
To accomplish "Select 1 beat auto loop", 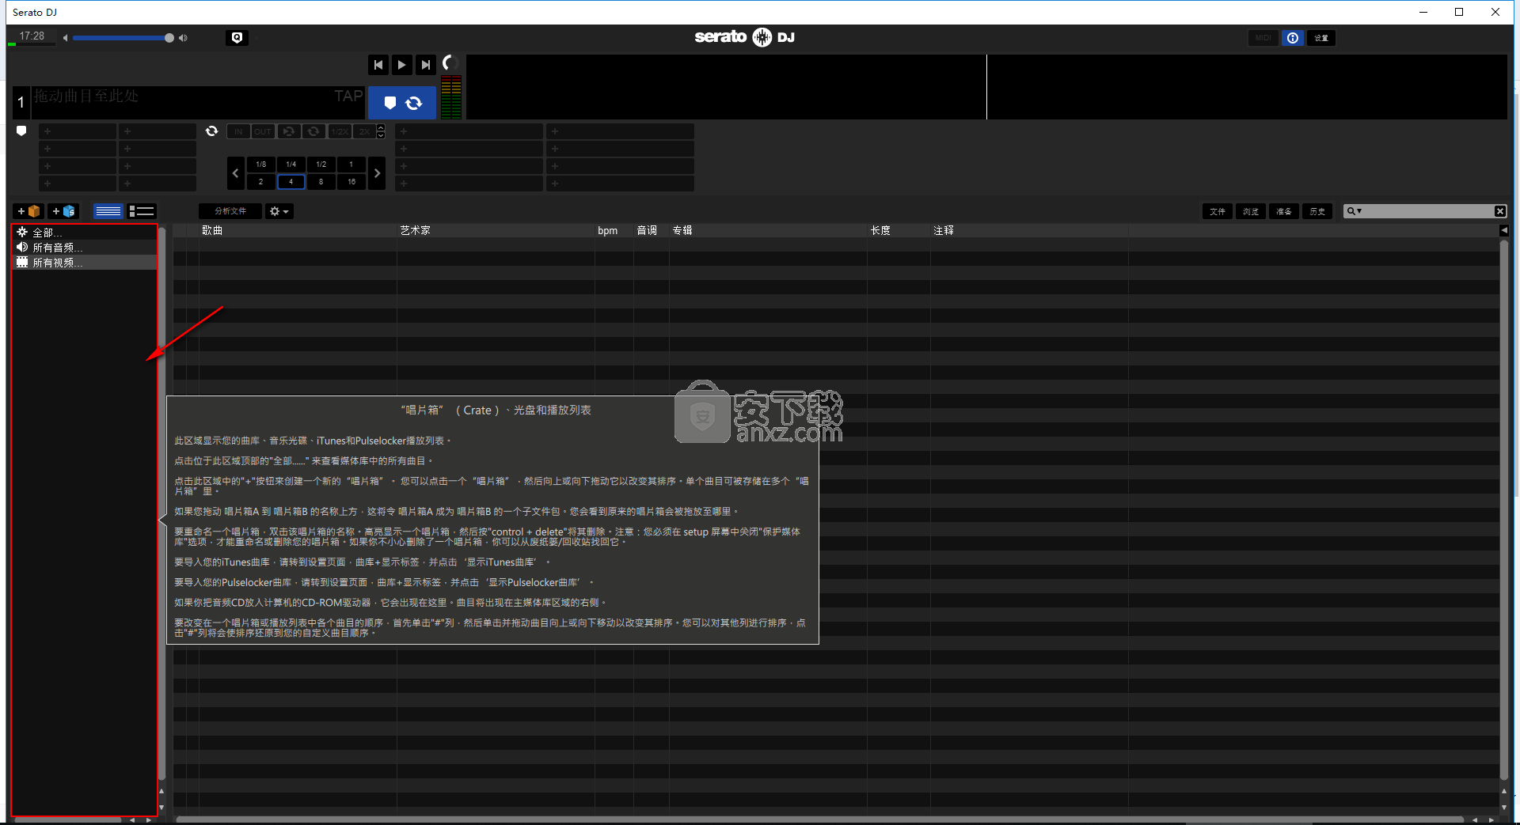I will pyautogui.click(x=351, y=165).
